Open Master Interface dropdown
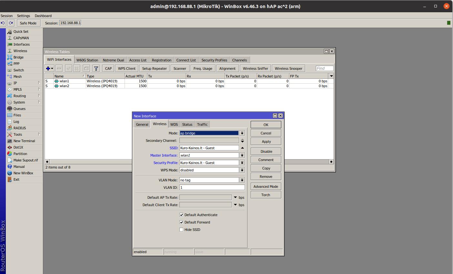The width and height of the screenshot is (453, 274). coord(242,155)
